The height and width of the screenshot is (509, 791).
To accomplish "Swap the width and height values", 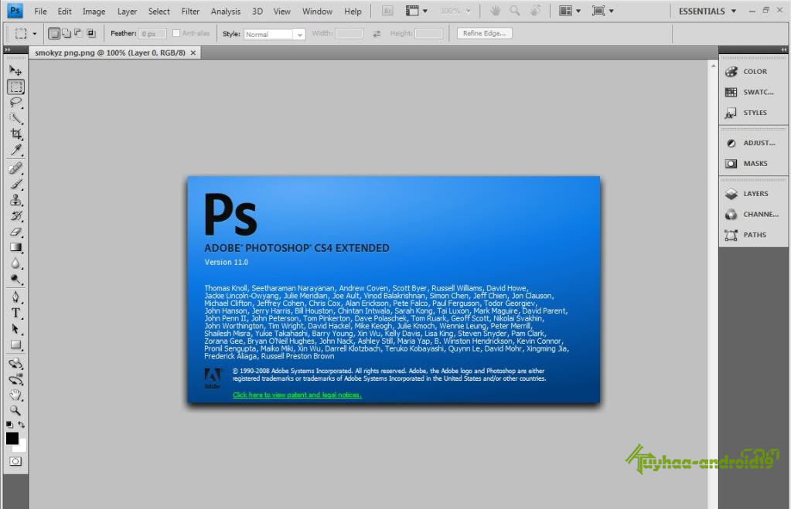I will pos(377,34).
